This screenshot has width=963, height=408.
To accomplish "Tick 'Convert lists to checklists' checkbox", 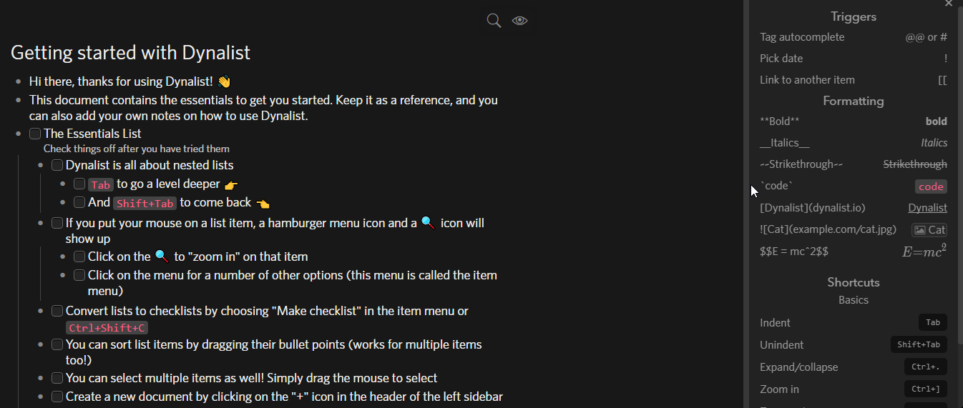I will pyautogui.click(x=57, y=311).
